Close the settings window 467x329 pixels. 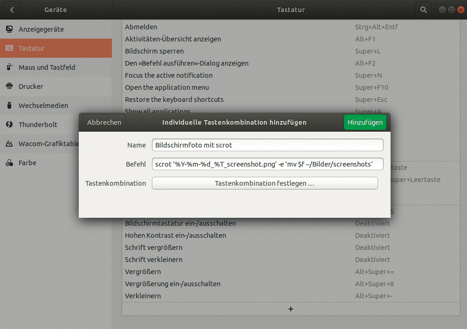tap(461, 10)
